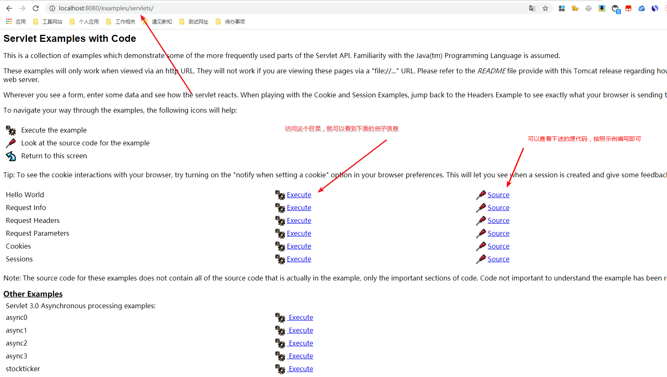Execute the Request Headers example

tap(299, 220)
